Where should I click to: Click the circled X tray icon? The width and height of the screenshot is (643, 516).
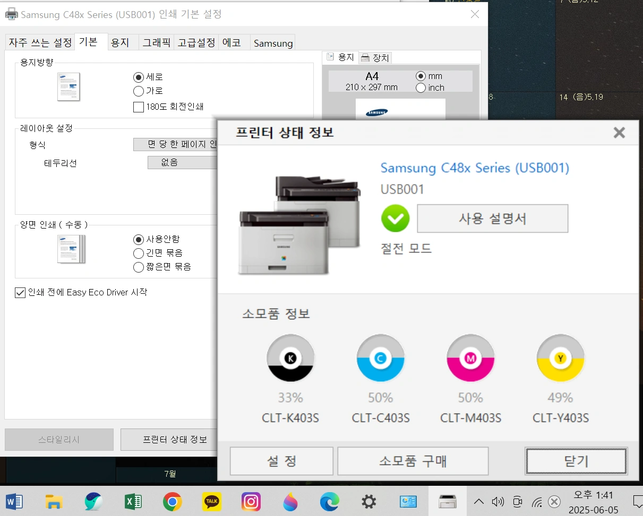coord(554,502)
